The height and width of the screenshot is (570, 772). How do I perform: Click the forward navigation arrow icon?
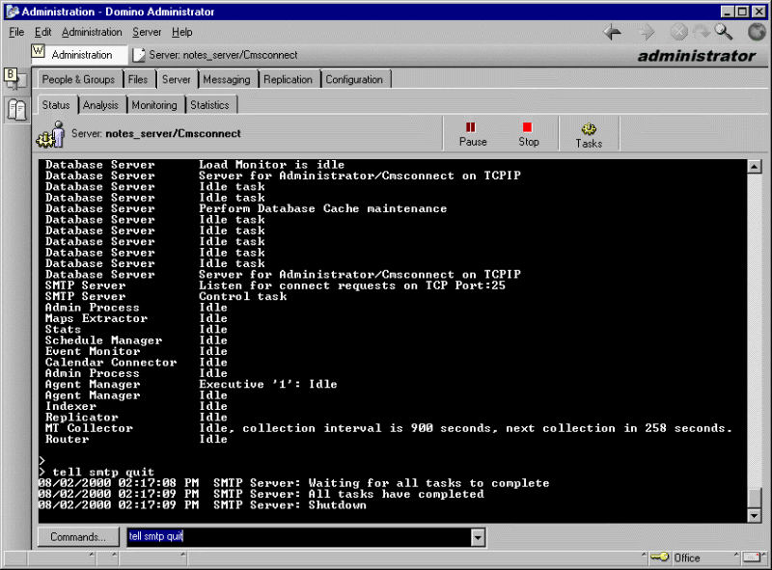647,33
